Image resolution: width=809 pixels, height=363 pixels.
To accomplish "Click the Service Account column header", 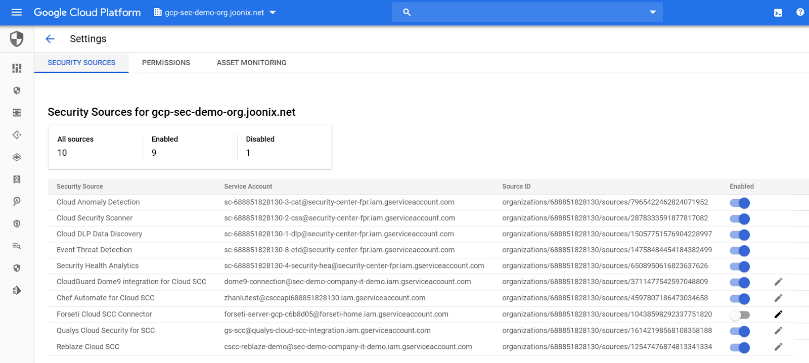I will [x=248, y=187].
